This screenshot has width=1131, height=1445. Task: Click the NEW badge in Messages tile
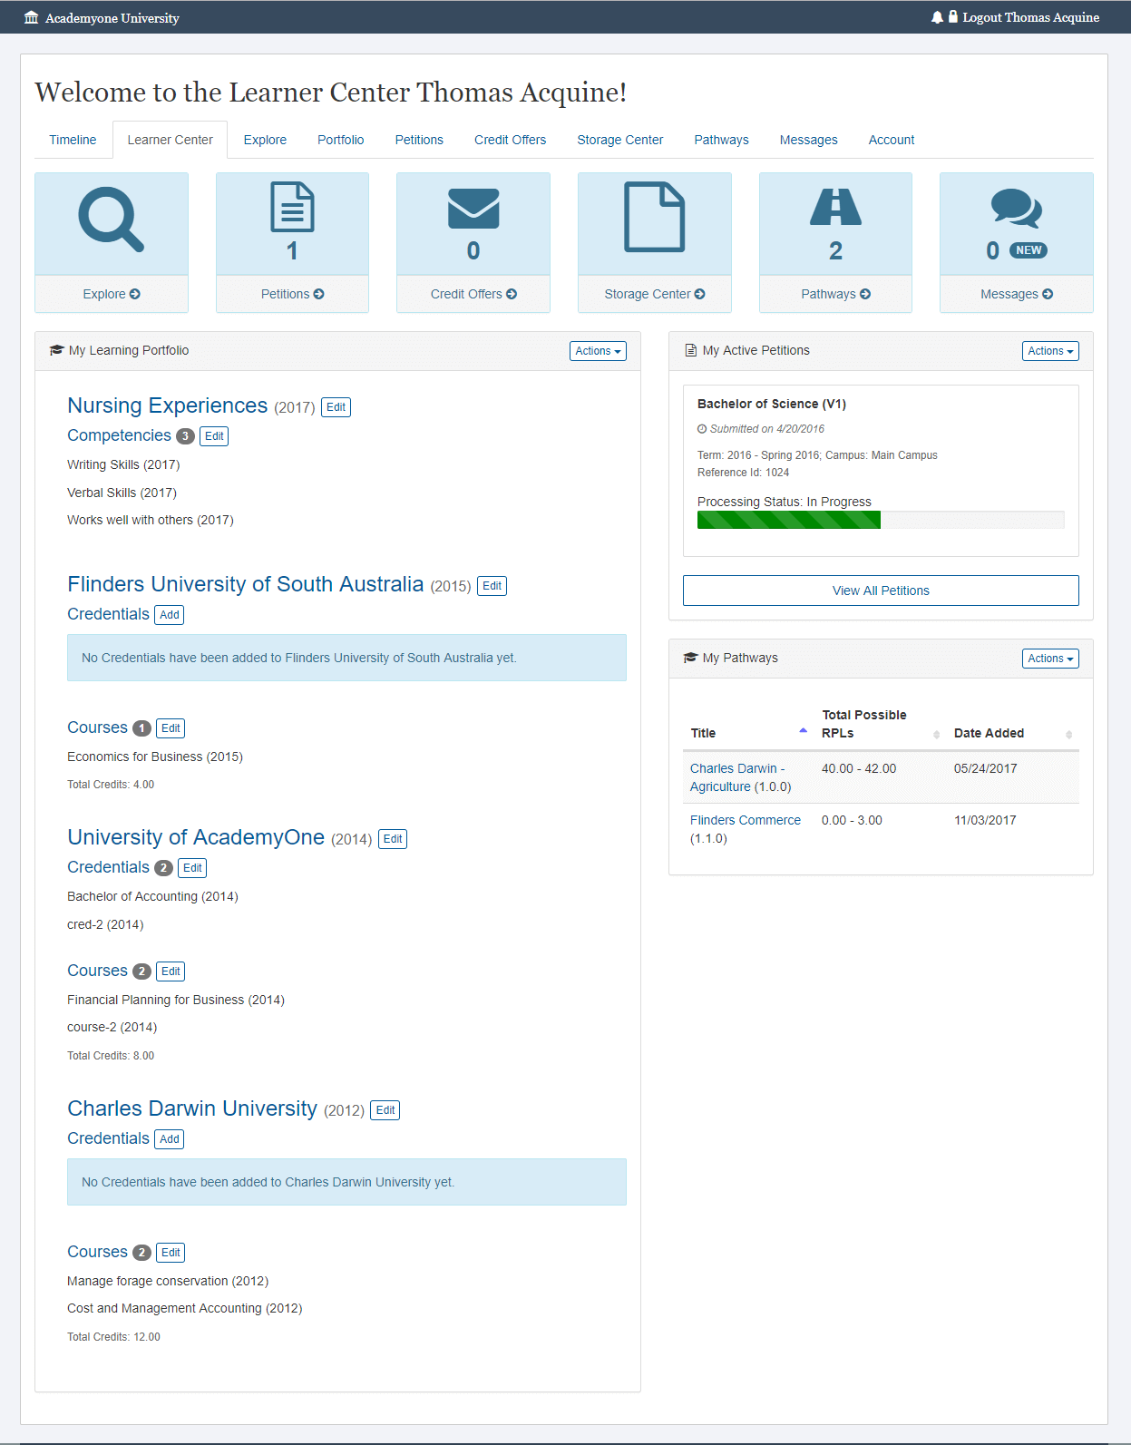point(1029,250)
